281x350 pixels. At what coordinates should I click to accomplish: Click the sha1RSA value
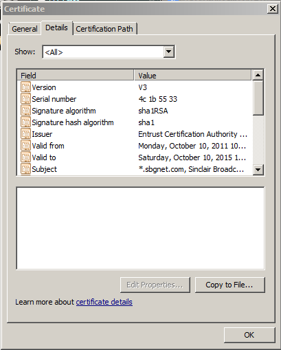(x=153, y=111)
